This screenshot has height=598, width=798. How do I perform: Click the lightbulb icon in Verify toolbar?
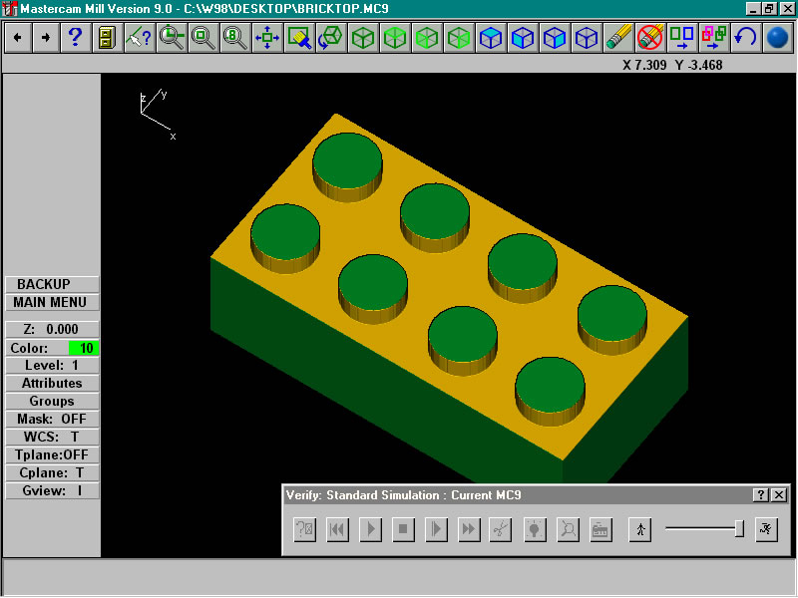click(x=535, y=529)
